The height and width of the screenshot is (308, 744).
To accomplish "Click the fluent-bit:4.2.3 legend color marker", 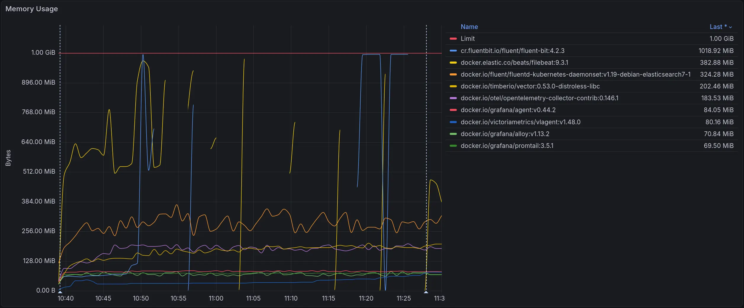I will (x=453, y=51).
